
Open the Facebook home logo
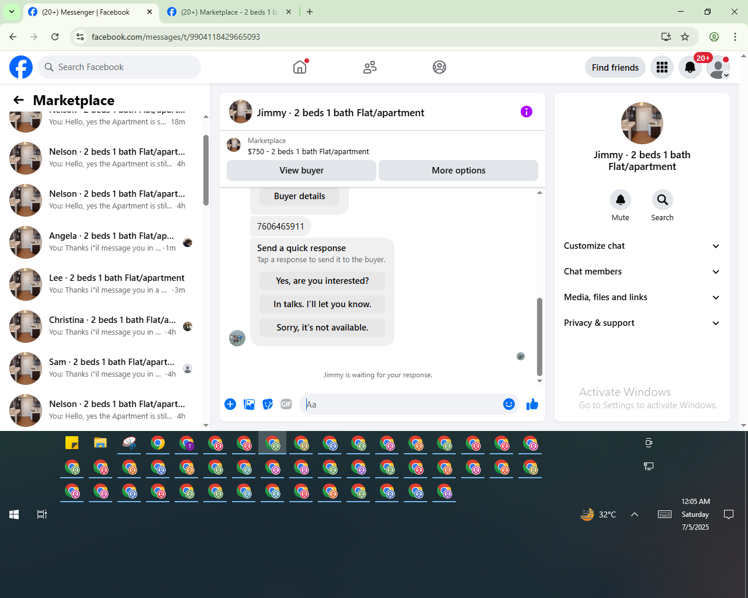(21, 67)
